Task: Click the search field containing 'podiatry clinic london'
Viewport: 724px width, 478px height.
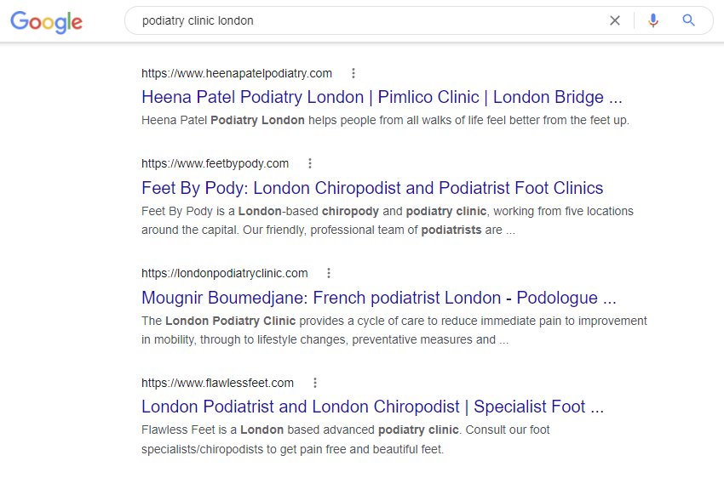Action: point(366,21)
